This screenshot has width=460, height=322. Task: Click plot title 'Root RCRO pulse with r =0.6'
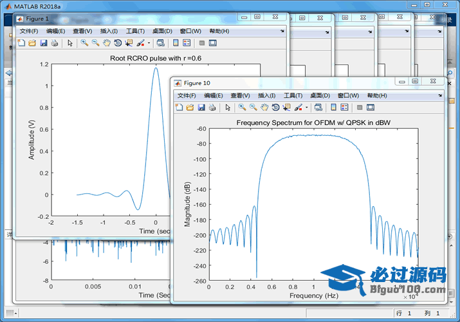pyautogui.click(x=156, y=58)
